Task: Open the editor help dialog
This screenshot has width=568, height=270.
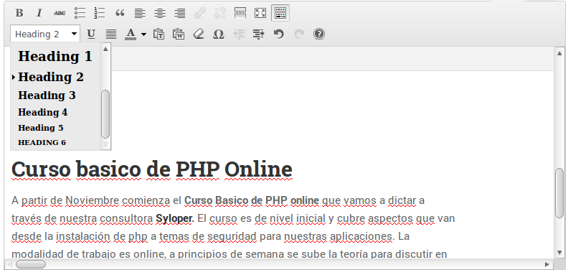Action: 318,34
